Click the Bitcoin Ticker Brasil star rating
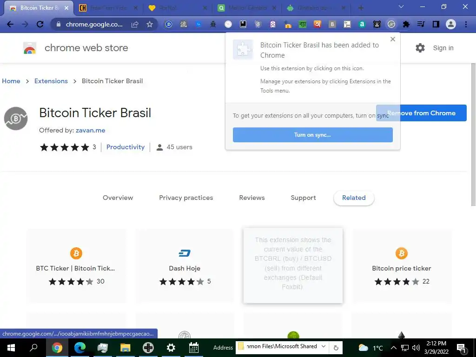Image resolution: width=476 pixels, height=357 pixels. tap(65, 147)
